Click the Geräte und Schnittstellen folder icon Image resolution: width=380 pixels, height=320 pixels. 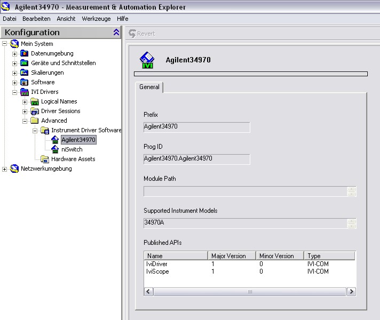click(x=24, y=63)
